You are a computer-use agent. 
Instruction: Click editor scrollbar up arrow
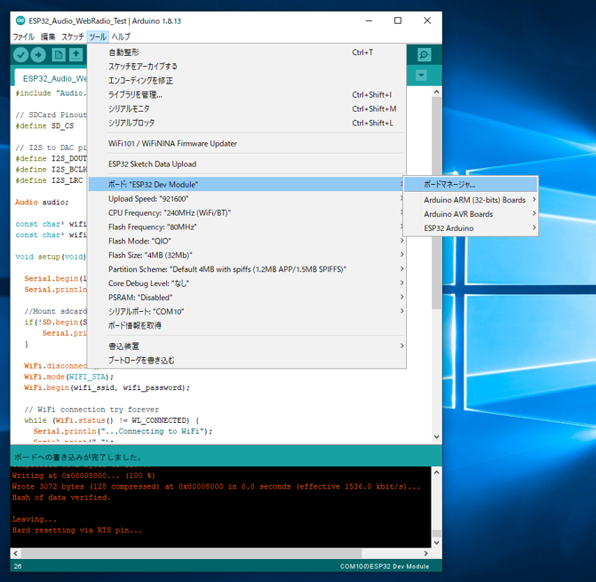[x=436, y=92]
